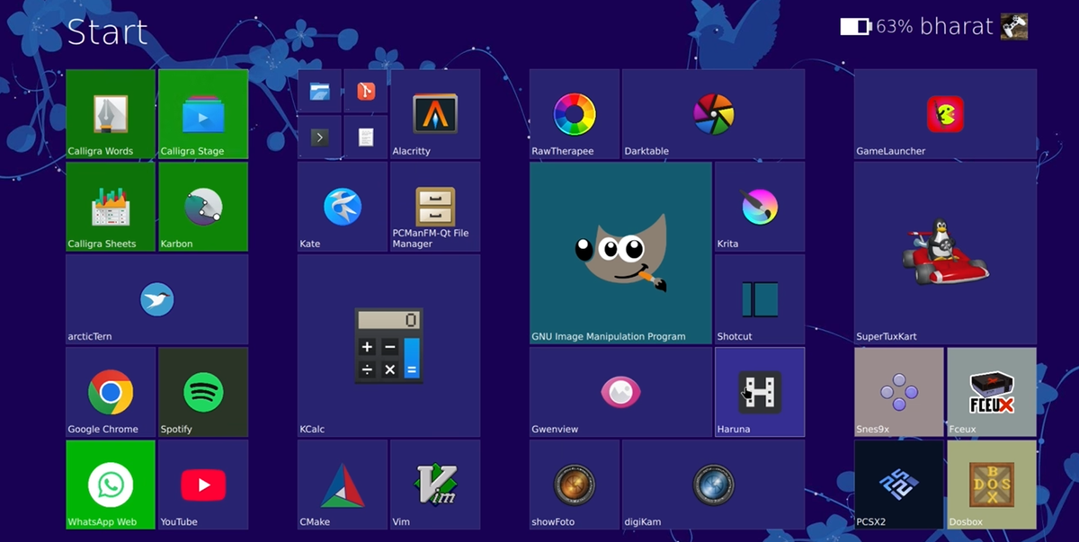This screenshot has width=1079, height=542.
Task: Start SuperTuxKart racing game
Action: [x=944, y=252]
